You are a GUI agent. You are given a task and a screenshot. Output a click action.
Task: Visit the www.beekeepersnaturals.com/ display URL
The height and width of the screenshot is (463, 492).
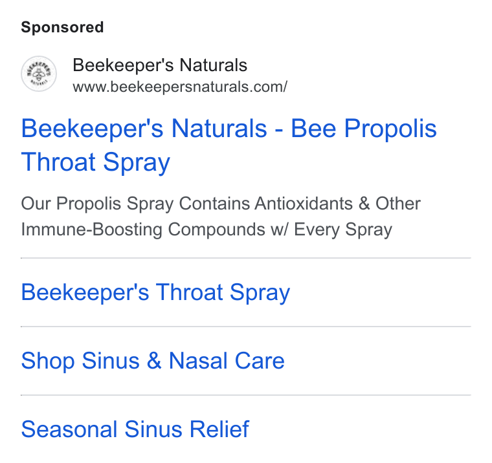pos(180,87)
